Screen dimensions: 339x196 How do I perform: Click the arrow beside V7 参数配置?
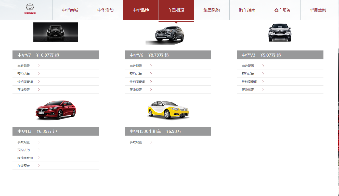(x=39, y=66)
